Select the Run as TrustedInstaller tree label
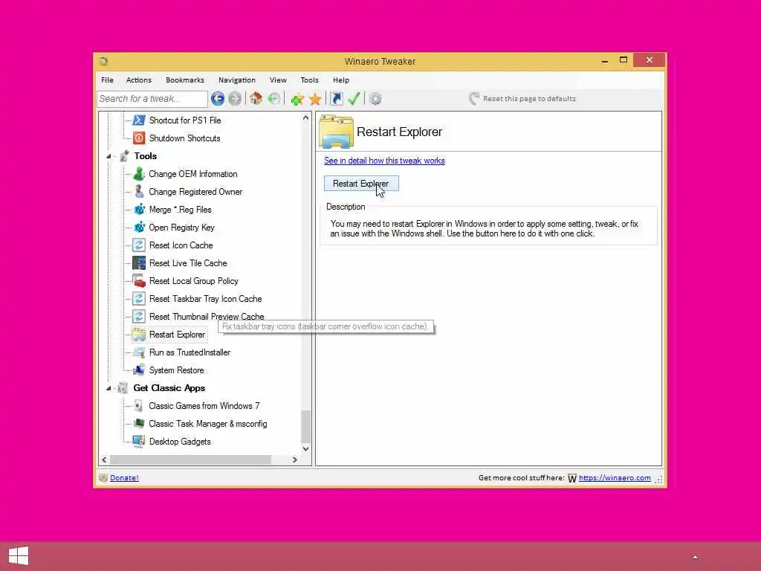The image size is (761, 571). pos(190,352)
